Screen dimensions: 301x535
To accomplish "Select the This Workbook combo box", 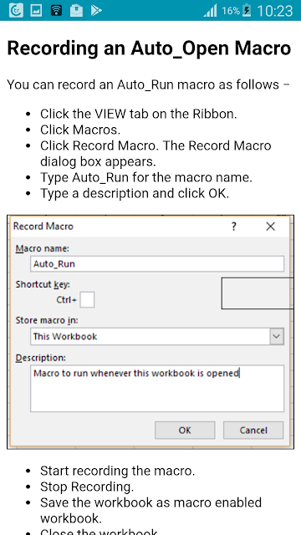I will coord(157,336).
